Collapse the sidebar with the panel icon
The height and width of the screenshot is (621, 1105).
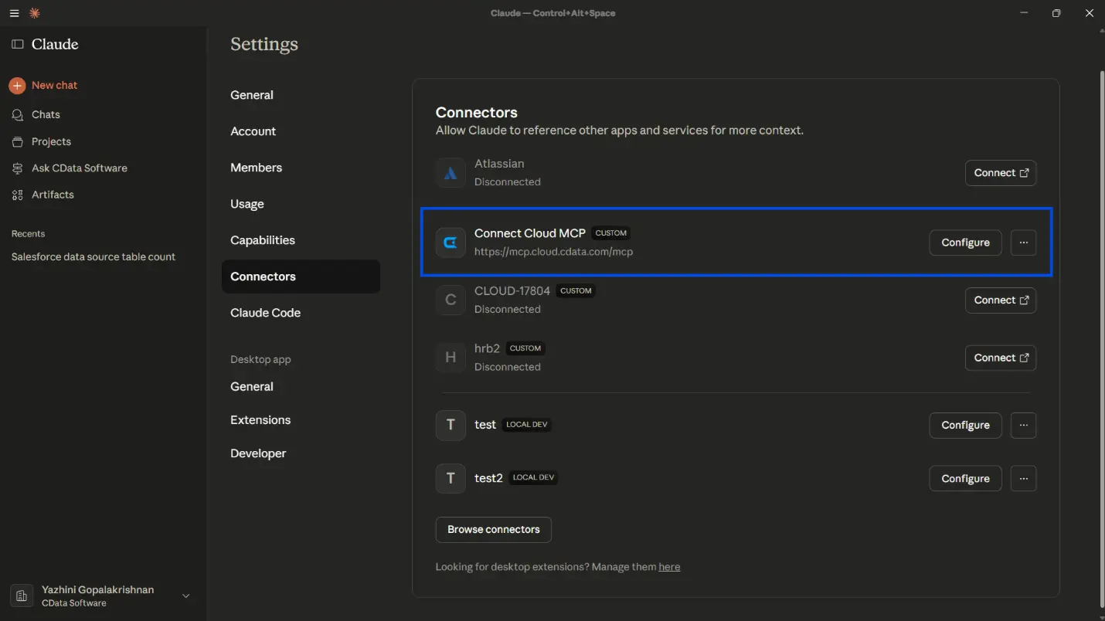point(18,44)
